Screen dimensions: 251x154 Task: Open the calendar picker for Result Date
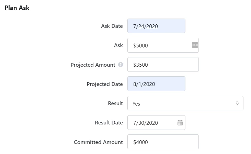tap(180, 123)
